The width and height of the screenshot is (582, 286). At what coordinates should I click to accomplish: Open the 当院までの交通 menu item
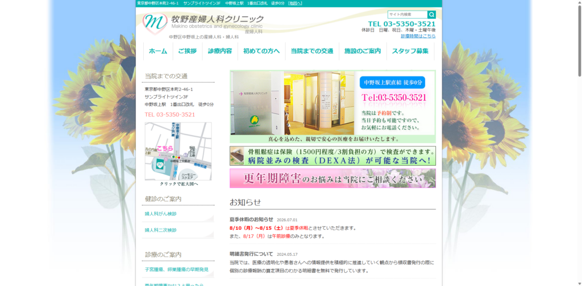coord(312,51)
